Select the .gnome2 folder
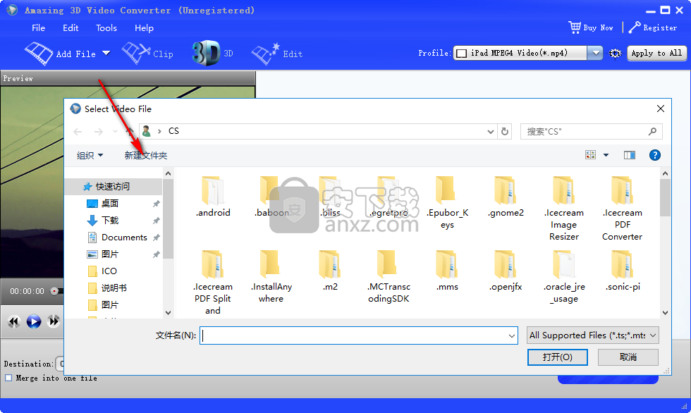 click(x=506, y=197)
